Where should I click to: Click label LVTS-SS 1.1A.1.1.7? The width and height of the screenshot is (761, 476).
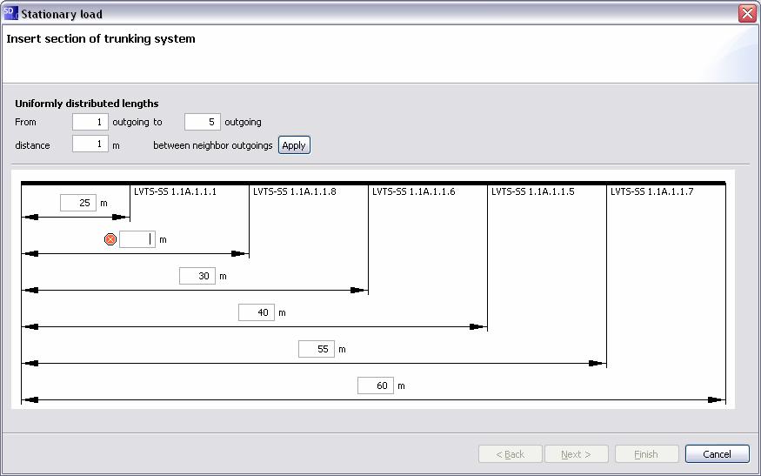[651, 191]
